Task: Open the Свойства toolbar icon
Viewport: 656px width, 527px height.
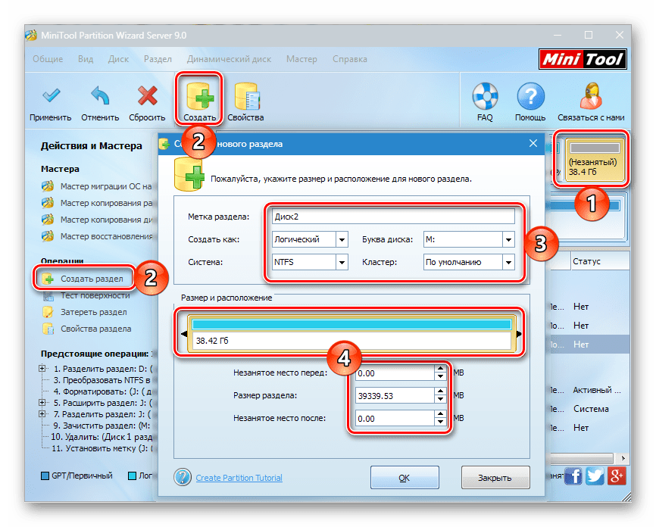Action: [246, 96]
